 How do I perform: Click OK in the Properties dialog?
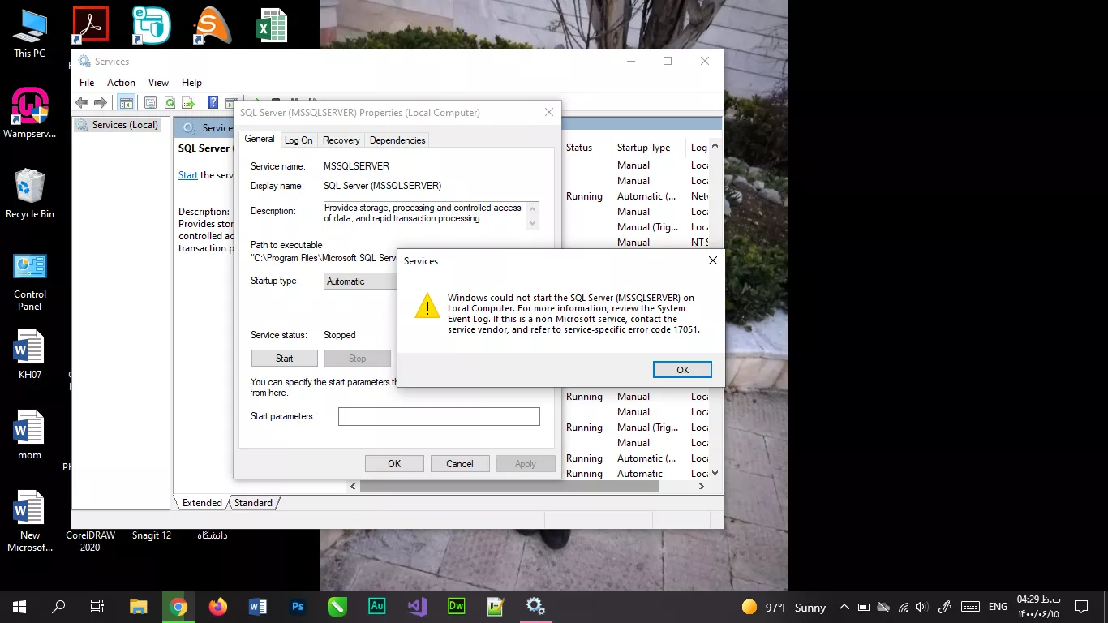point(394,464)
